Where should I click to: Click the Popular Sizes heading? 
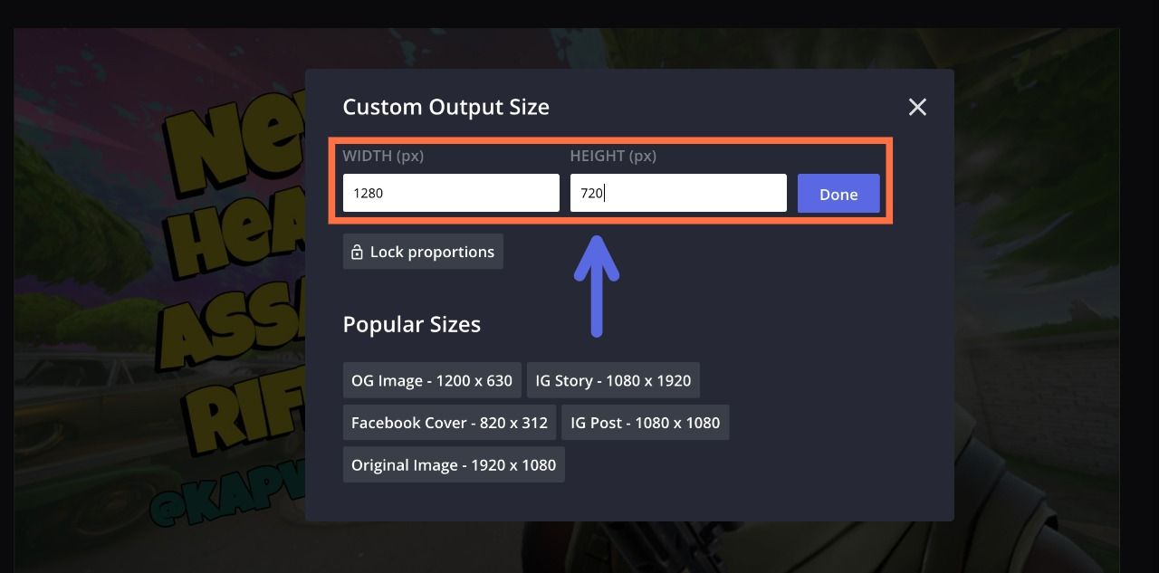(x=412, y=324)
